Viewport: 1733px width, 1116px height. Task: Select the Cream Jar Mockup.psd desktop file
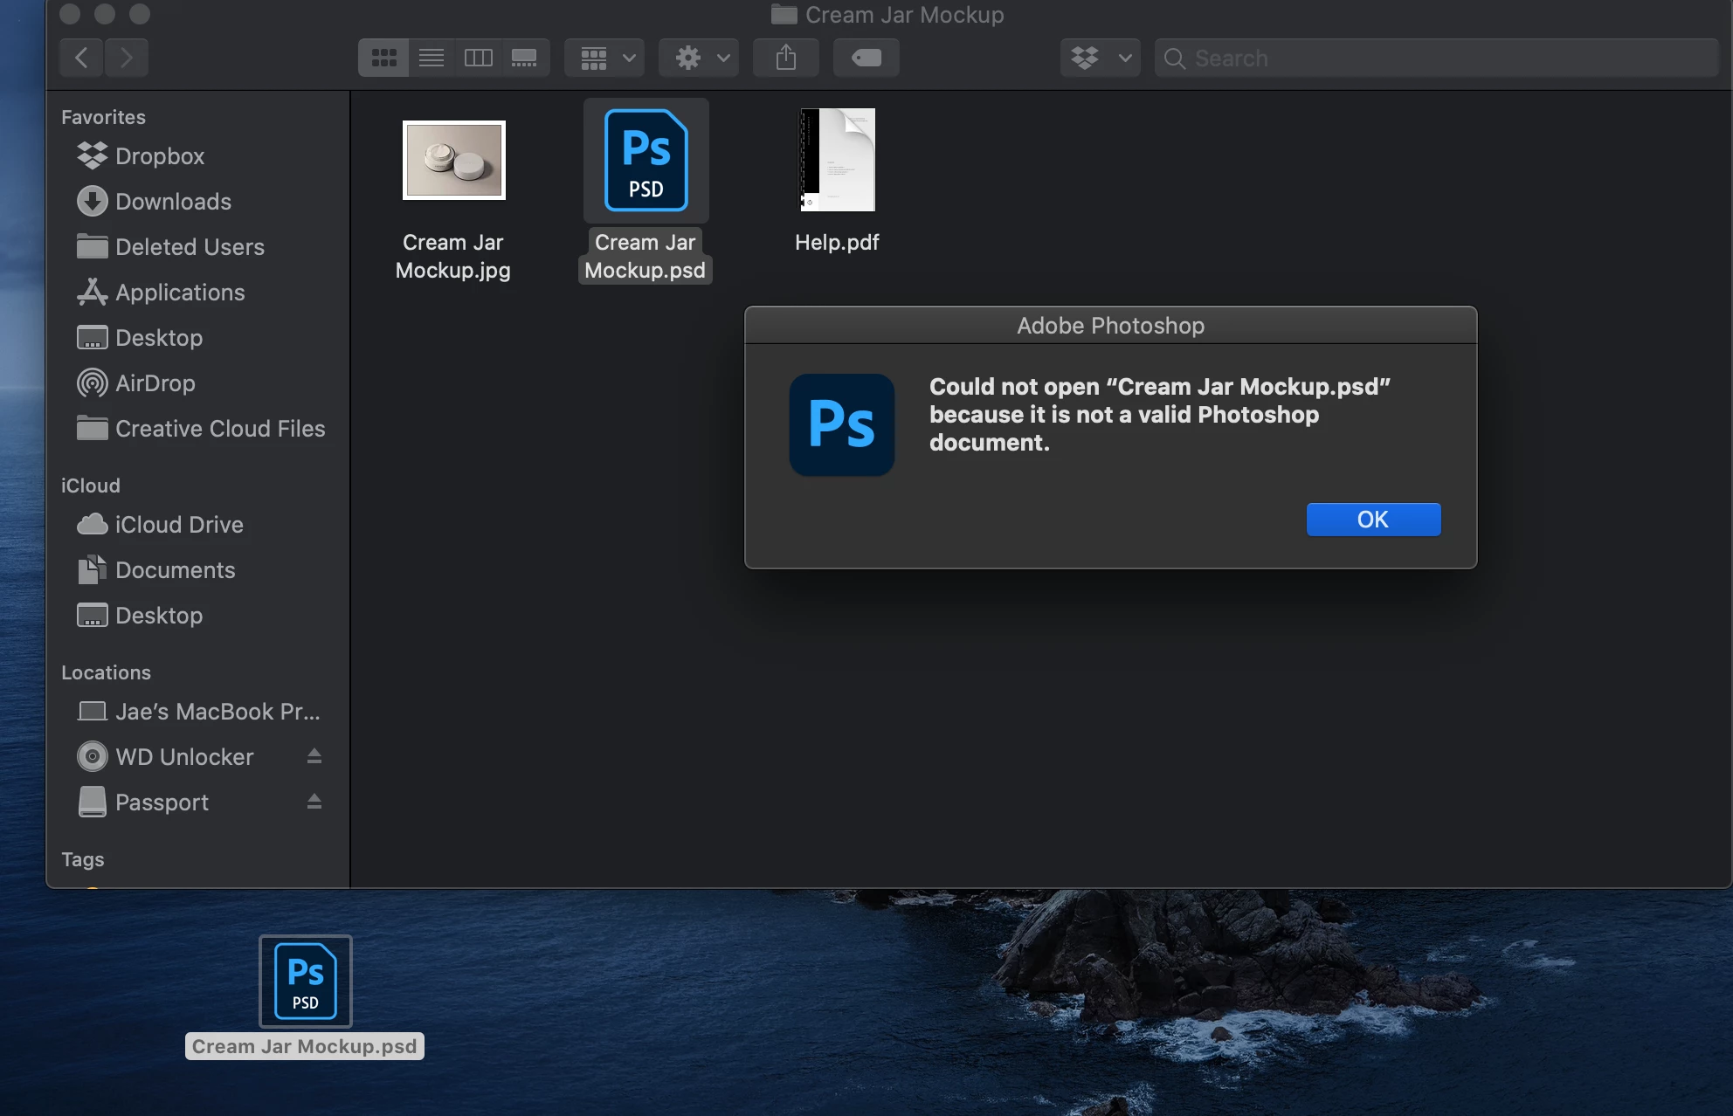pyautogui.click(x=305, y=982)
